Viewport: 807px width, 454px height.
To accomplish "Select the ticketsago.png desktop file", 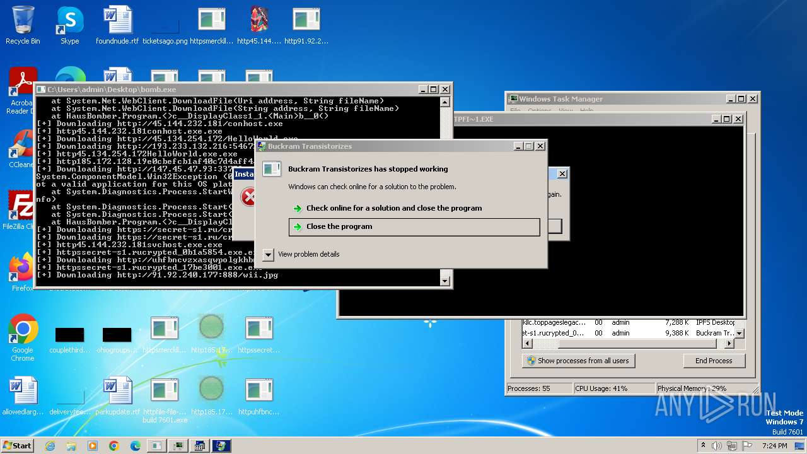I will (165, 30).
